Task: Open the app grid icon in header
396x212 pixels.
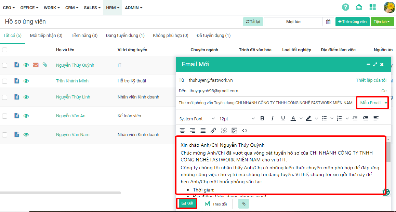Action: (373, 7)
